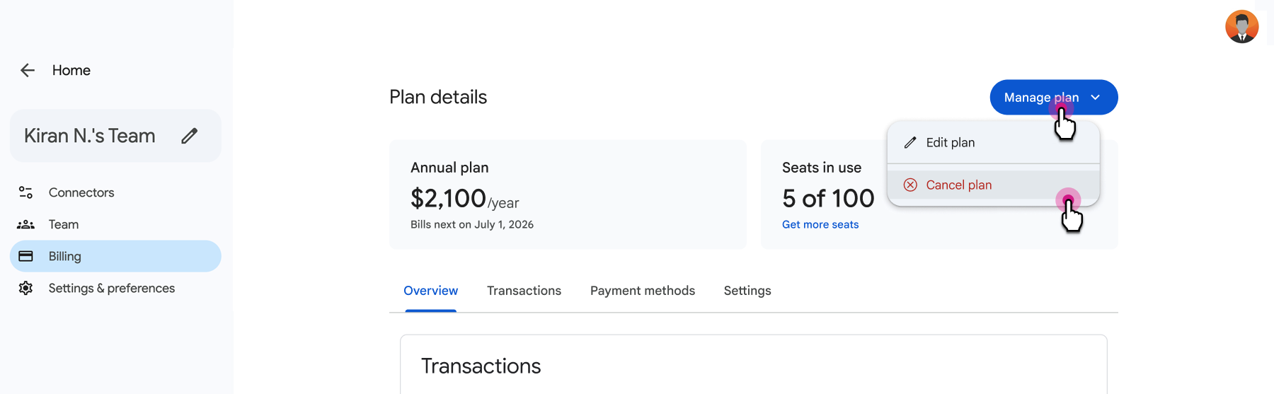The height and width of the screenshot is (394, 1274).
Task: Expand the Manage plan dropdown chevron
Action: pos(1096,98)
